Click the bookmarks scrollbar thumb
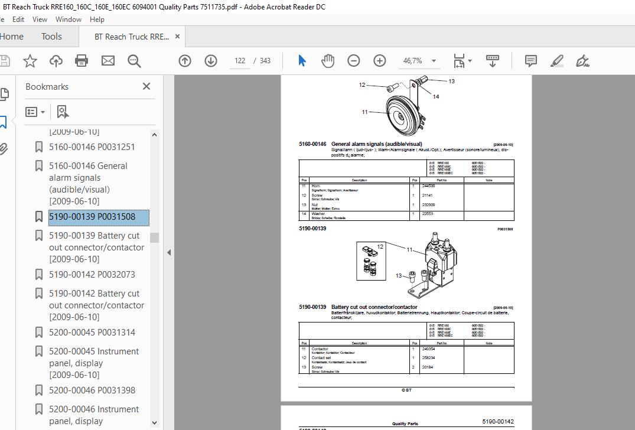Image resolution: width=635 pixels, height=430 pixels. pyautogui.click(x=154, y=237)
